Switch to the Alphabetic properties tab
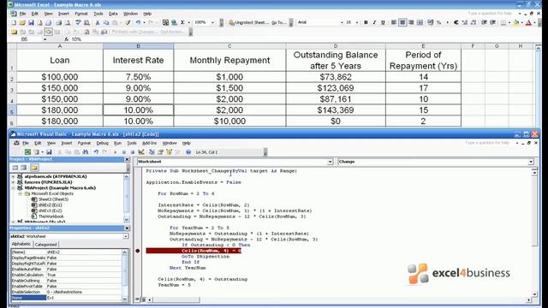Viewport: 548px width, 308px height. coord(21,244)
